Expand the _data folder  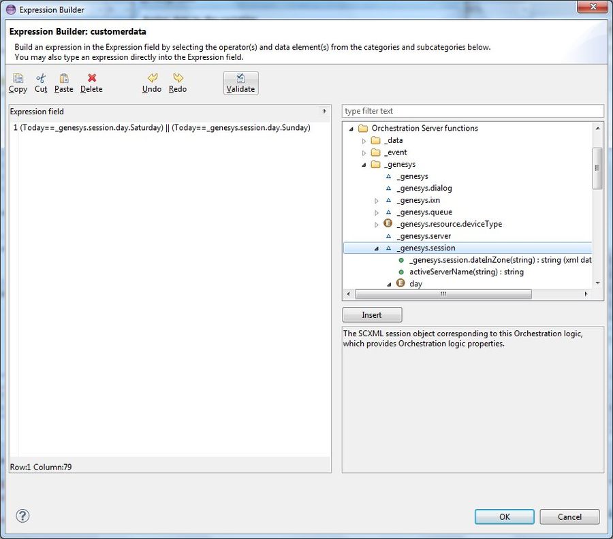coord(364,141)
